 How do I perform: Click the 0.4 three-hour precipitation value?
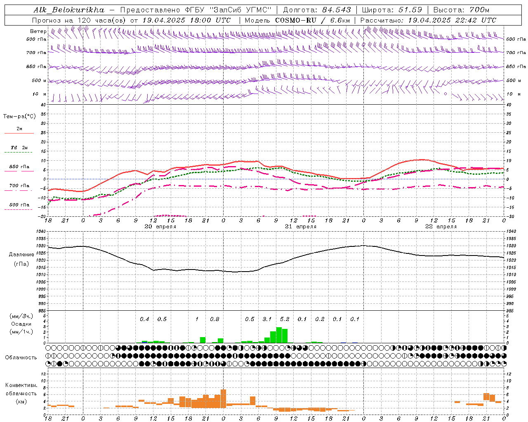pyautogui.click(x=144, y=319)
